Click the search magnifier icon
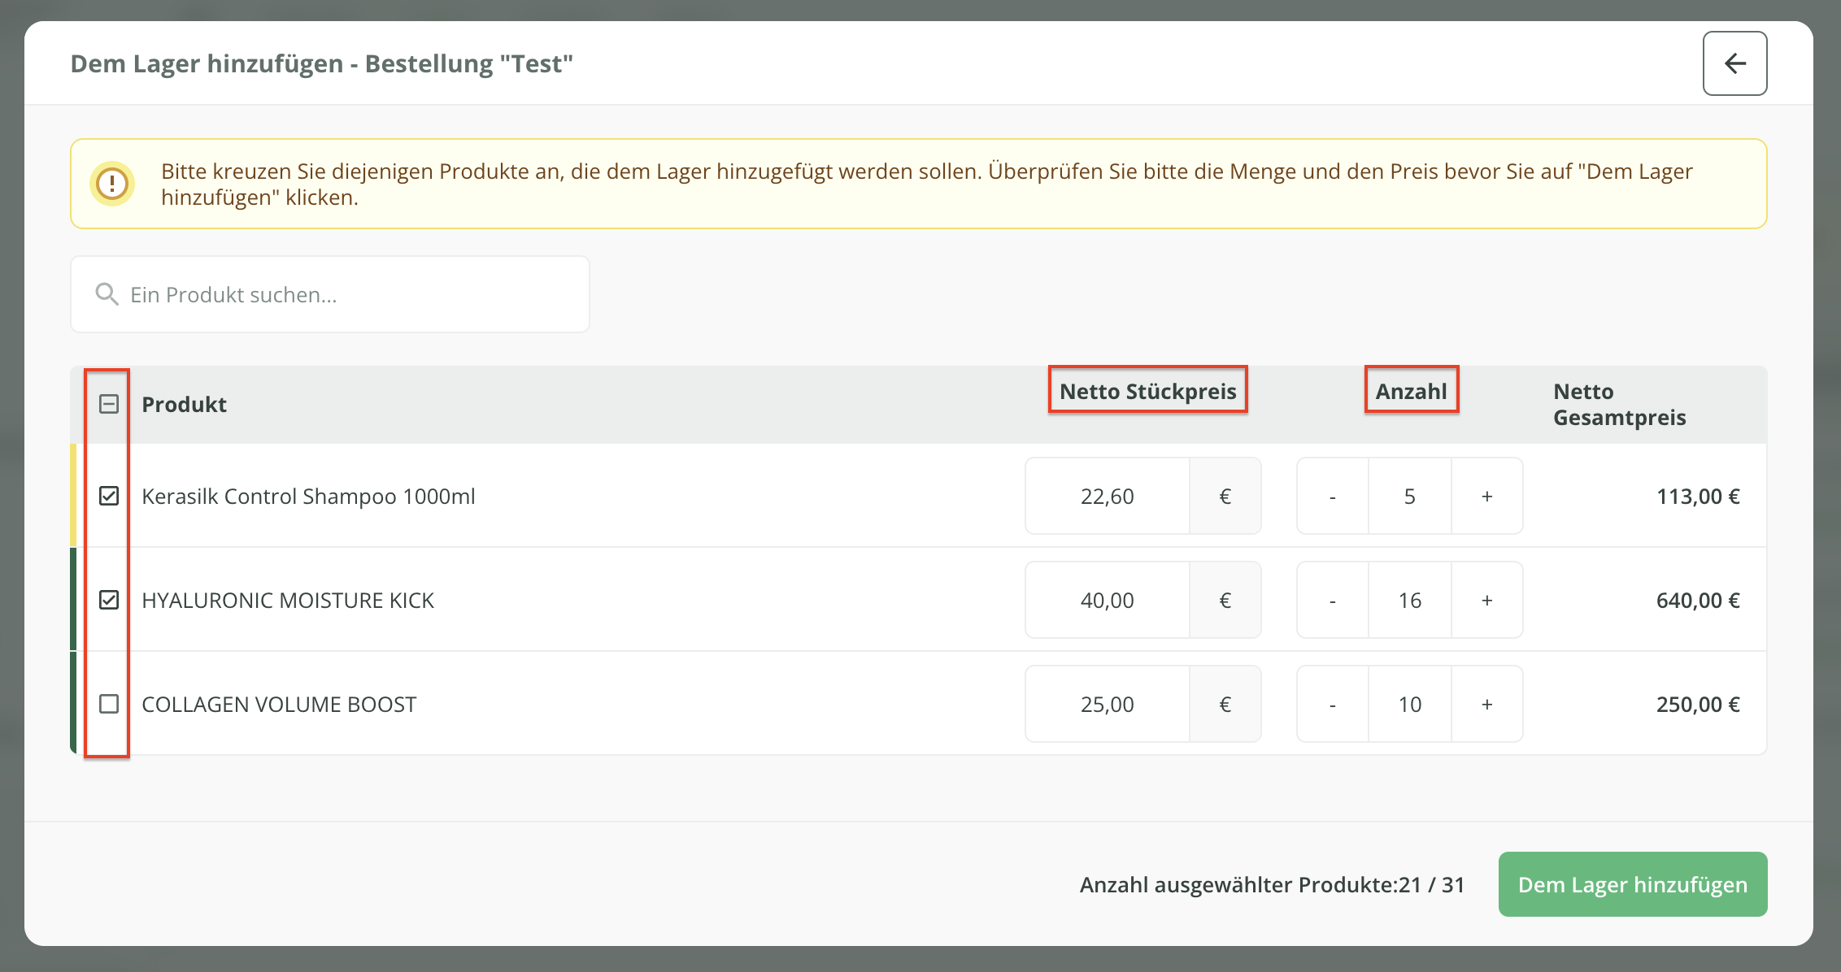This screenshot has width=1841, height=972. point(107,294)
